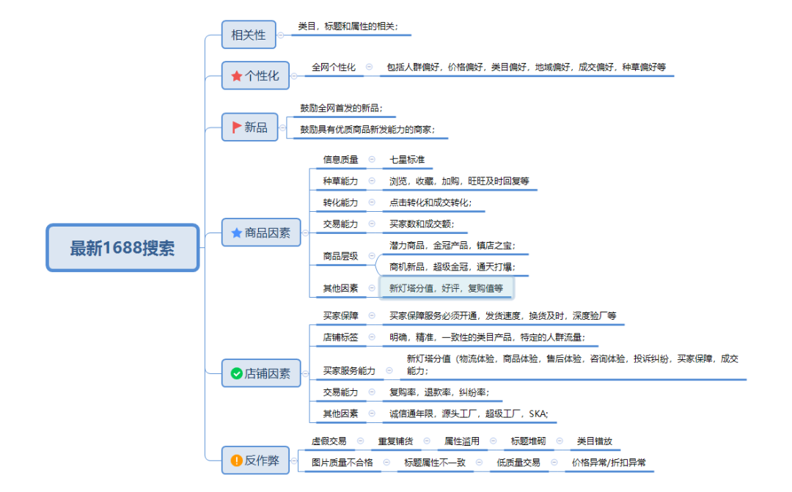
Task: Select 鼓励具有优质商品新发能力的商家 text
Action: pyautogui.click(x=367, y=130)
